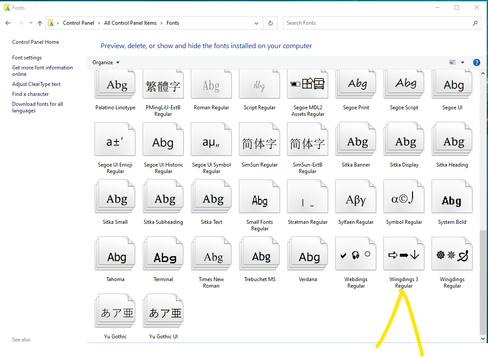Select the Terminal font icon
Image resolution: width=488 pixels, height=357 pixels.
tap(163, 254)
